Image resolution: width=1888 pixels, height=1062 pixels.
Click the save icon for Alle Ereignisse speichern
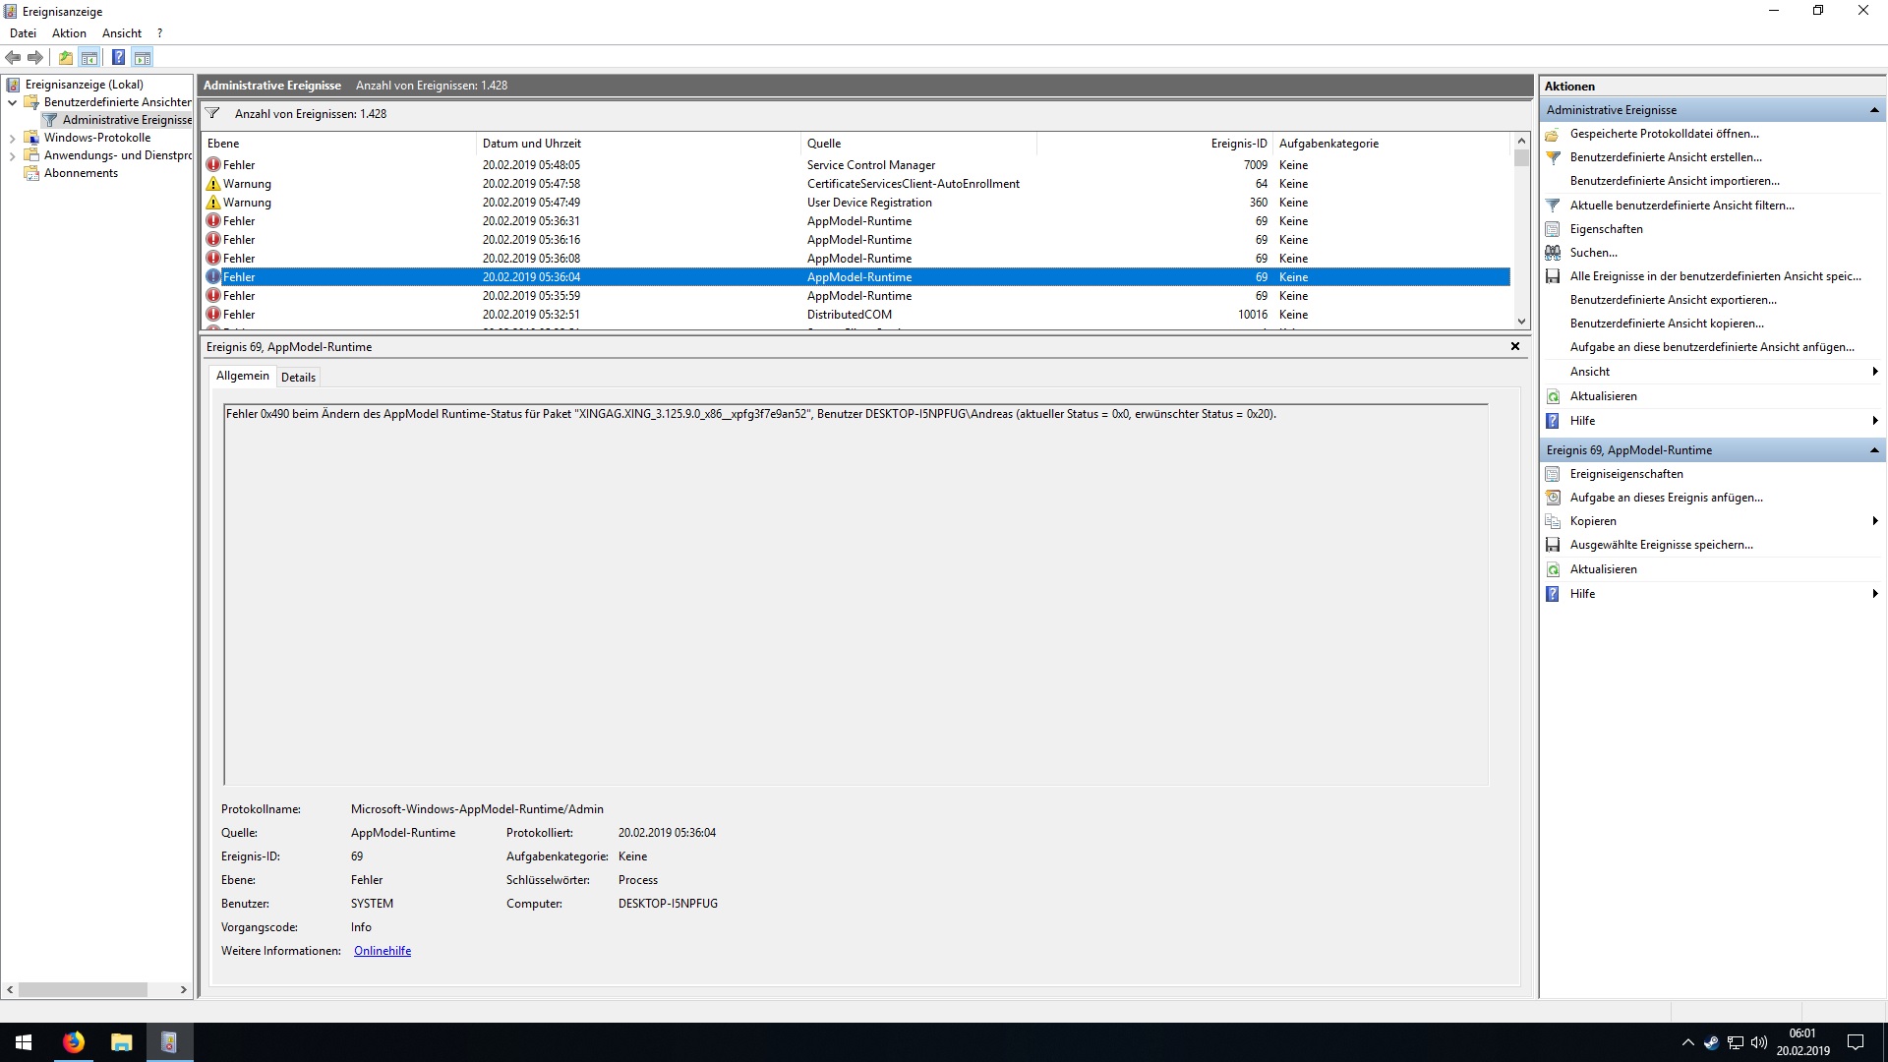point(1553,276)
